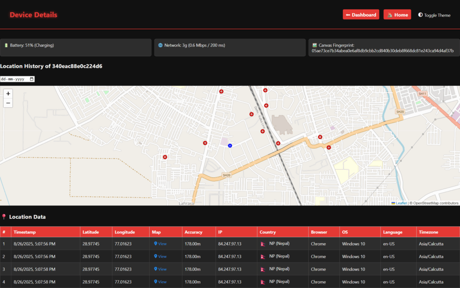This screenshot has width=460, height=288.
Task: Click the battery icon in status card
Action: point(6,45)
